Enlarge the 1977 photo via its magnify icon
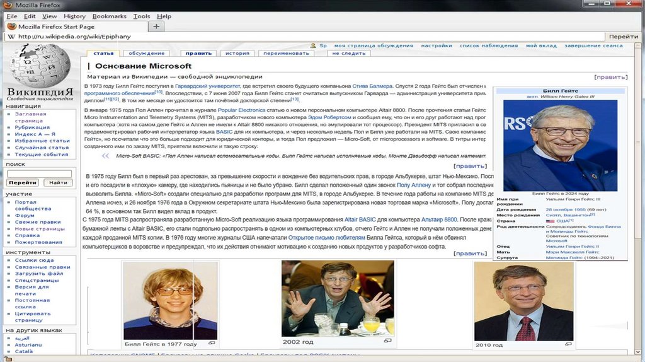This screenshot has height=362, width=645. pyautogui.click(x=212, y=342)
